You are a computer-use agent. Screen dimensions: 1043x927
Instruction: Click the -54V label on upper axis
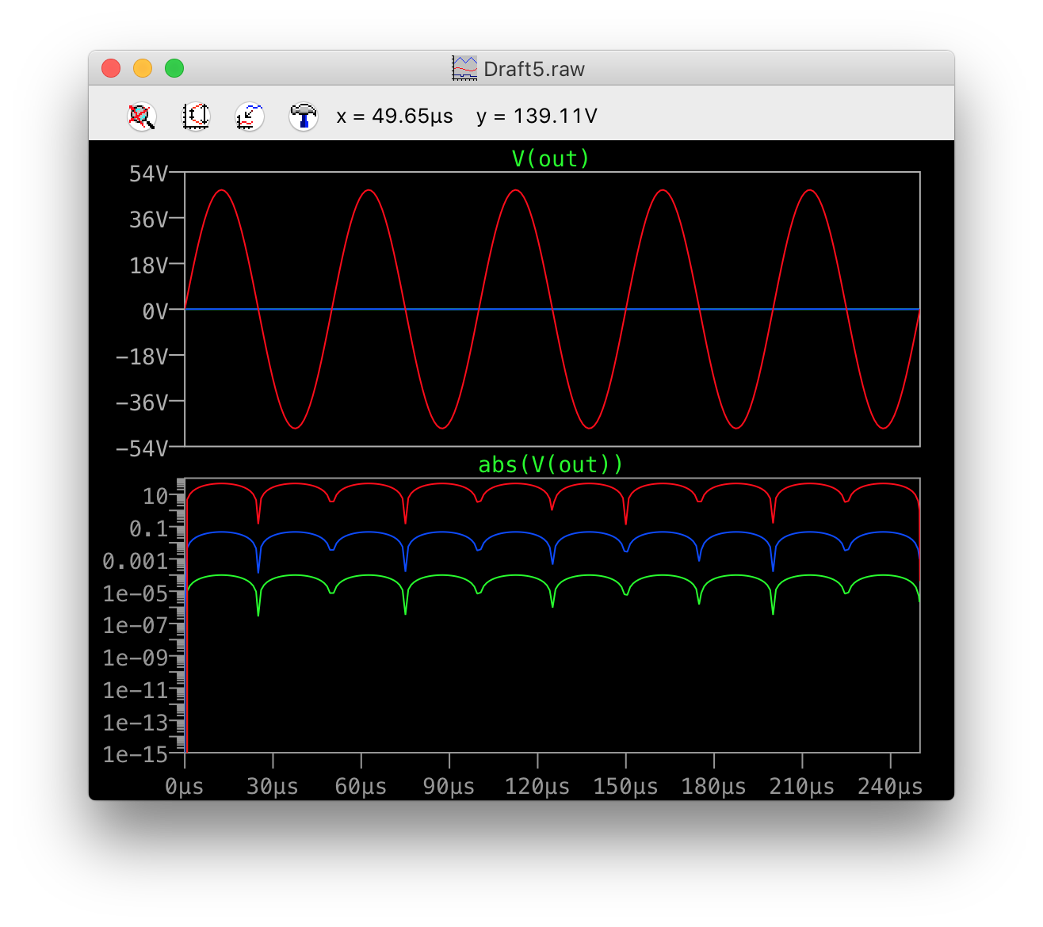click(142, 448)
